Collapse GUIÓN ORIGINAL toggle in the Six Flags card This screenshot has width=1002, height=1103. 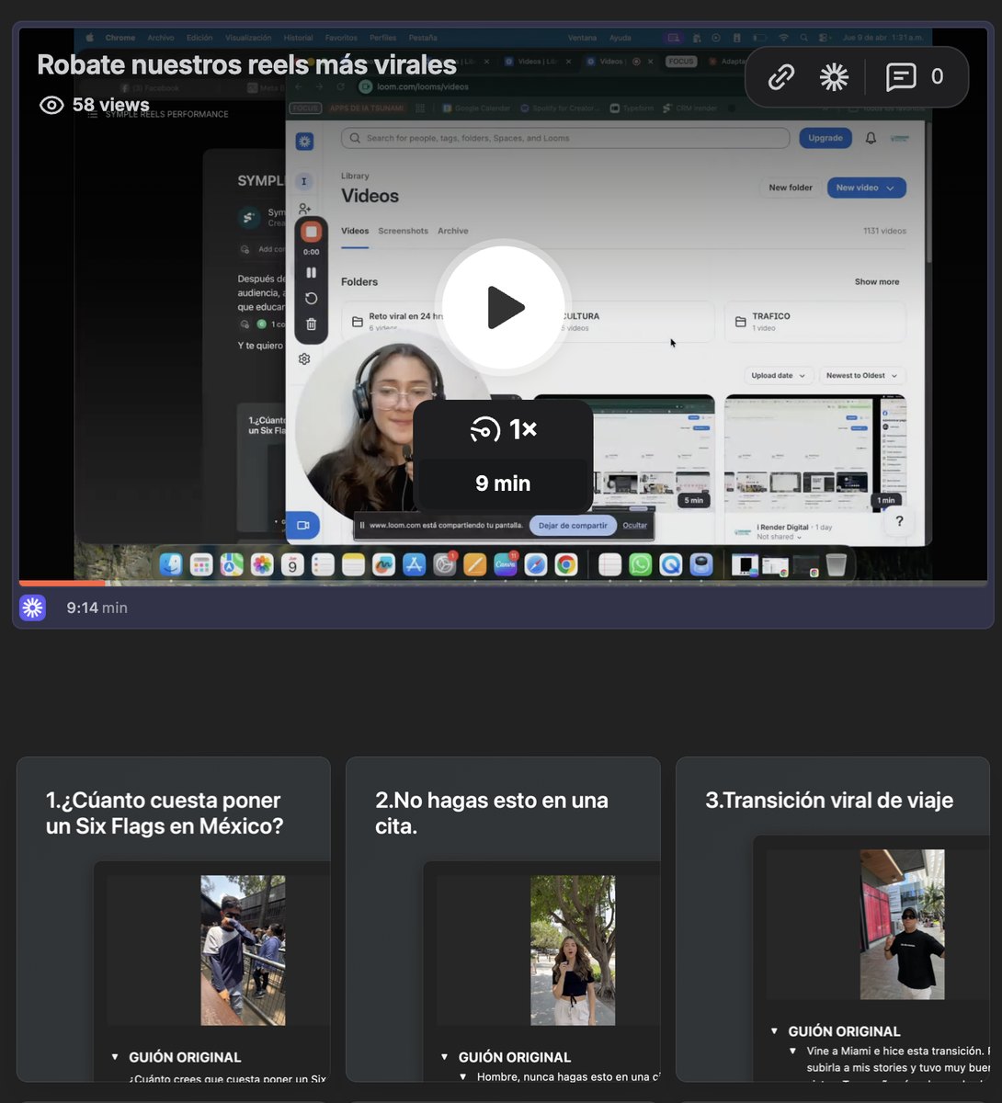click(x=115, y=1057)
